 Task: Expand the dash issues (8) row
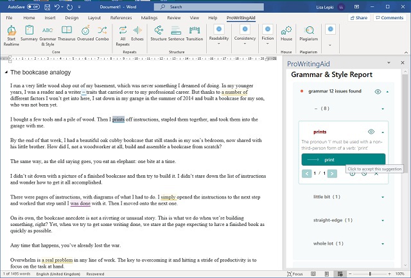(x=383, y=109)
